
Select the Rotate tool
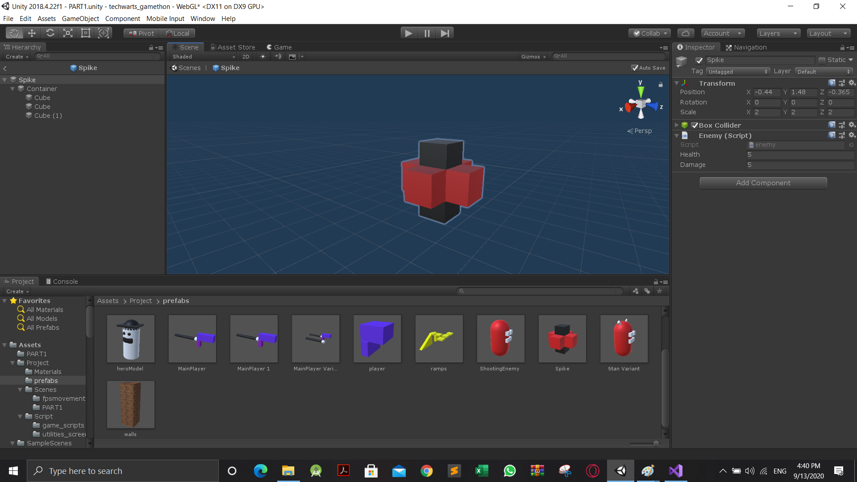pos(50,33)
